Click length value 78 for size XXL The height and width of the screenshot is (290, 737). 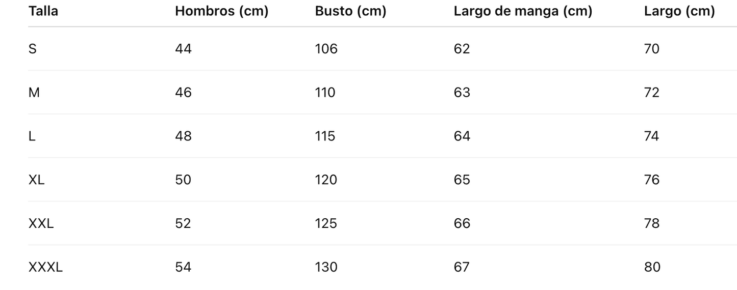[652, 223]
